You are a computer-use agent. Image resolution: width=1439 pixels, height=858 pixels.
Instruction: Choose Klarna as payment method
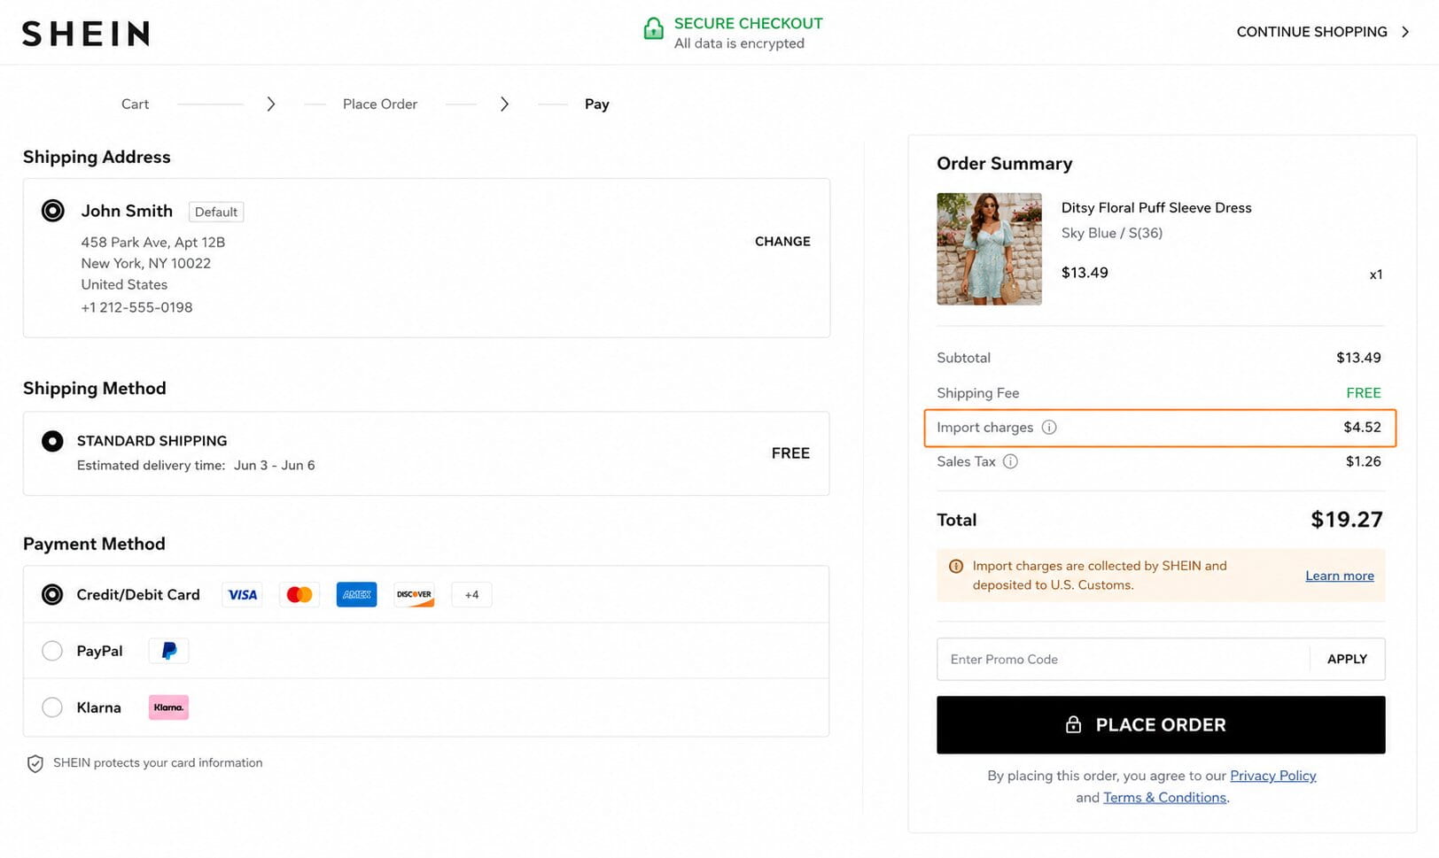click(x=52, y=707)
